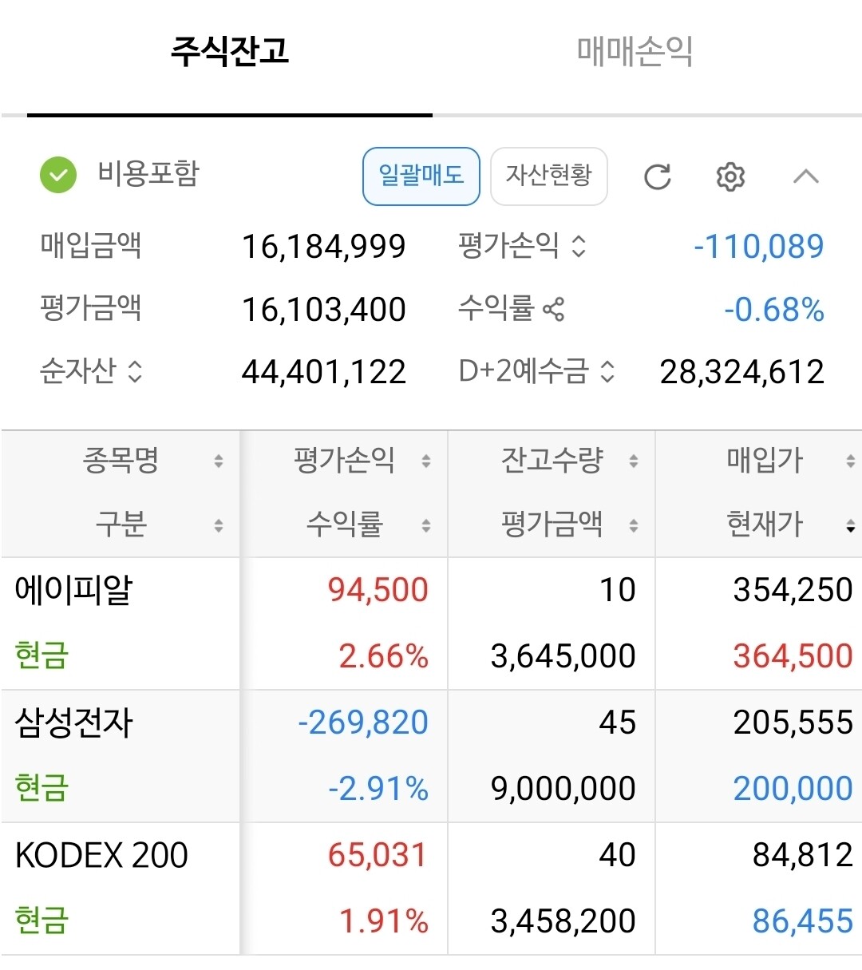
Task: Tap current price 200,000
Action: click(793, 789)
